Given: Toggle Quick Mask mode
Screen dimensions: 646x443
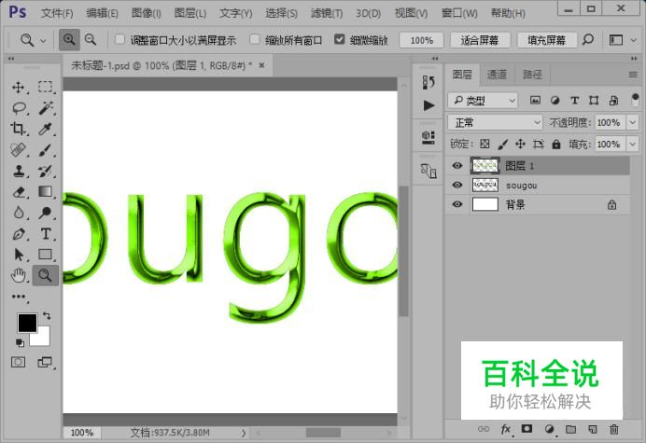Looking at the screenshot, I should click(18, 362).
